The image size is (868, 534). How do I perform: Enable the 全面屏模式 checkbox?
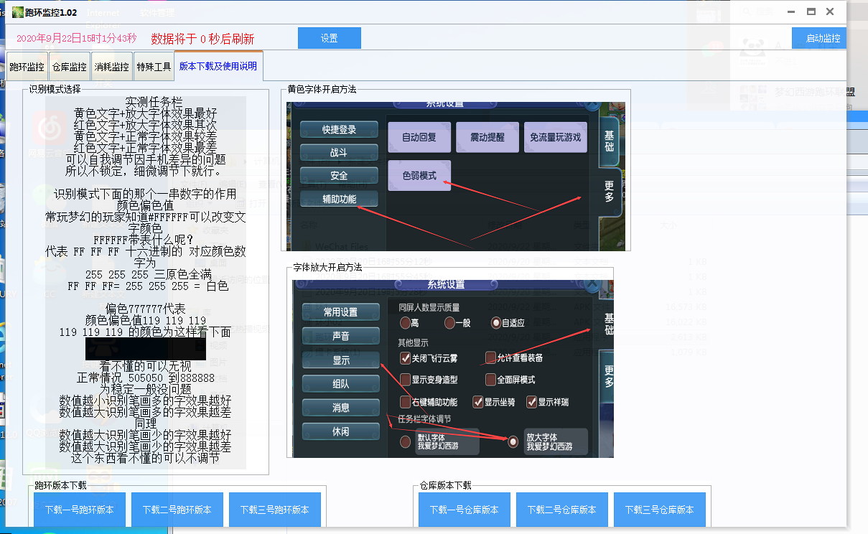point(491,380)
